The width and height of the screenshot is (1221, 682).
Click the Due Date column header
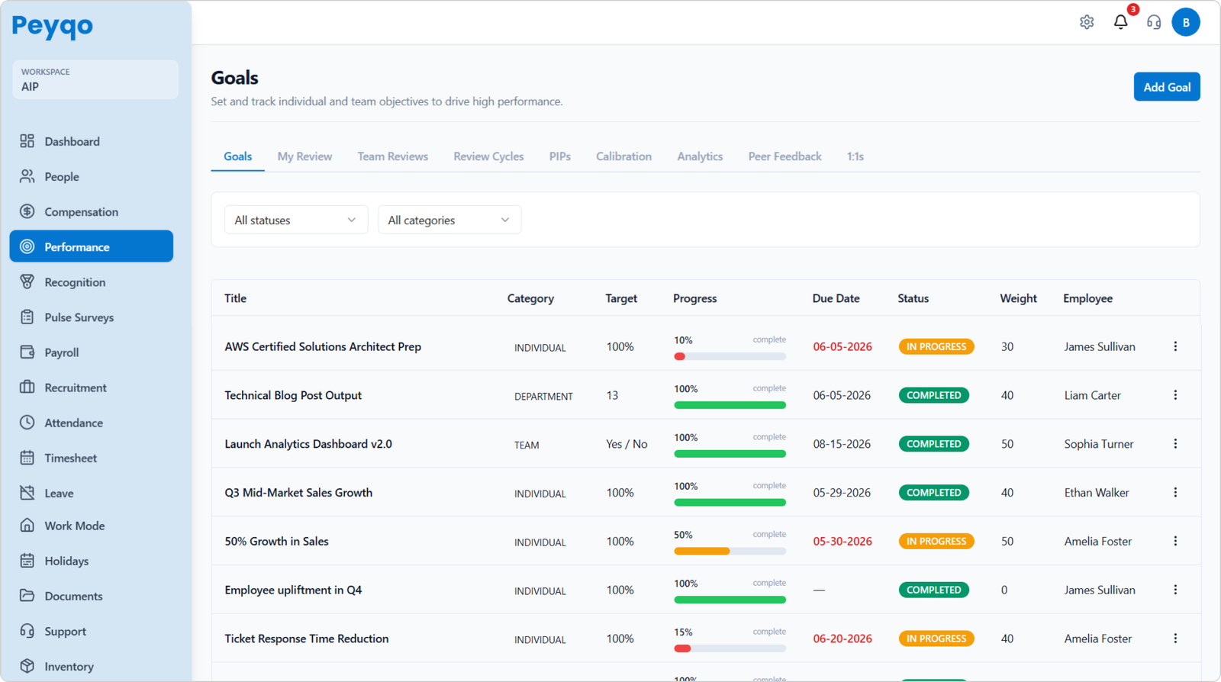click(836, 298)
